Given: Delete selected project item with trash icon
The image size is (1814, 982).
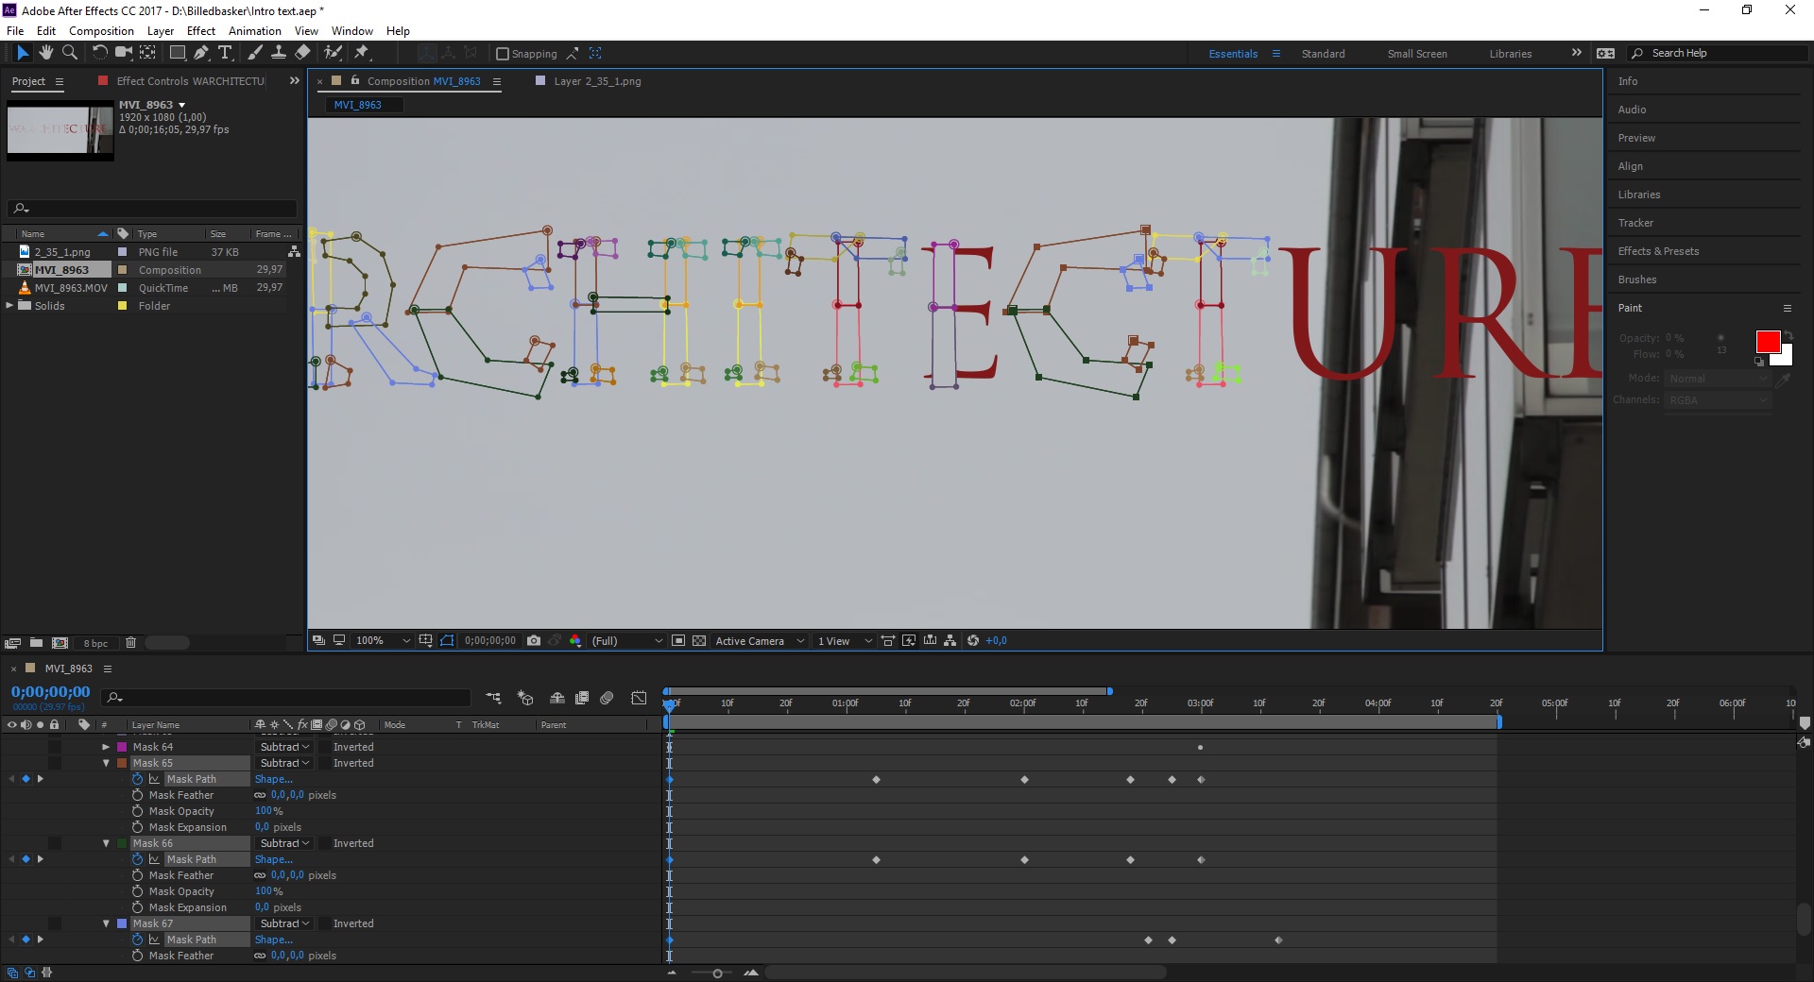Looking at the screenshot, I should 130,643.
